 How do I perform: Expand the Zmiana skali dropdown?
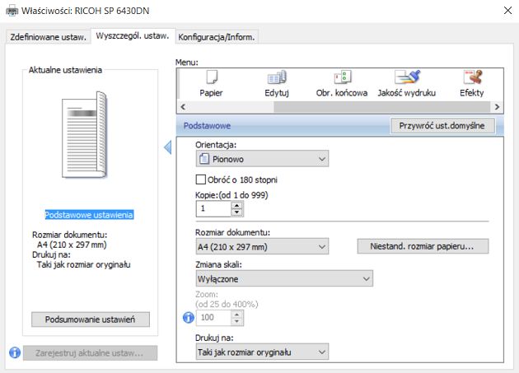tap(284, 278)
